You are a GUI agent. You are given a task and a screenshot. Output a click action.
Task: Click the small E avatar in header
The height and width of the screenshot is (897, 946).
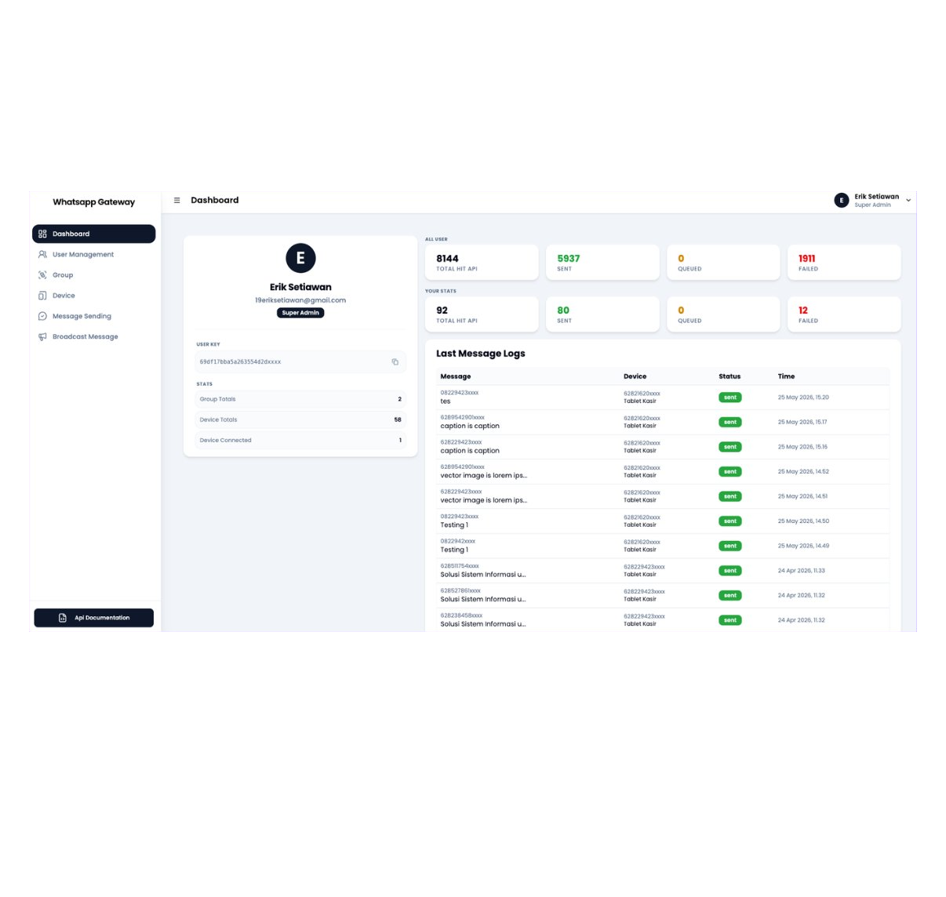click(x=842, y=200)
